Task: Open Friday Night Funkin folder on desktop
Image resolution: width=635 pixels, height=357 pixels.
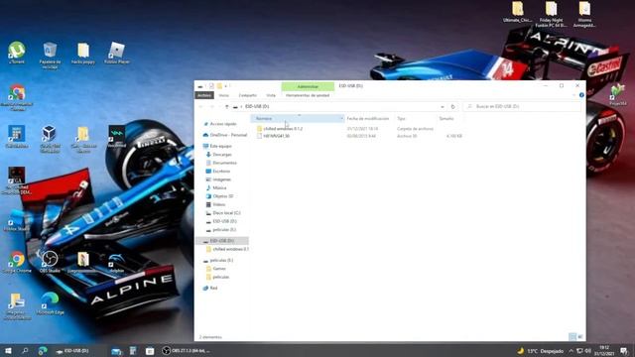Action: 551,14
